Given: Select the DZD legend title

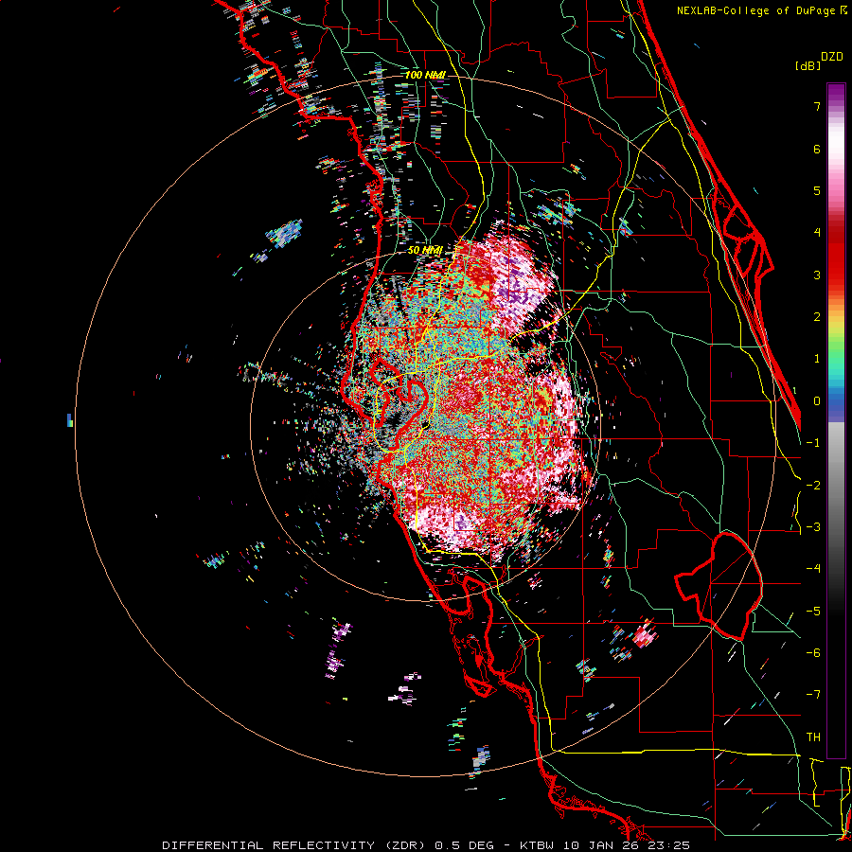Looking at the screenshot, I should 832,57.
